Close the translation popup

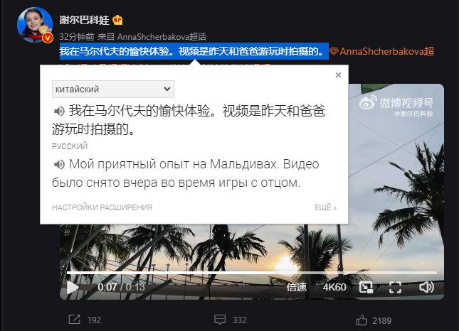(338, 75)
